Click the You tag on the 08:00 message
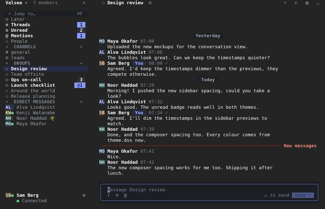This screenshot has height=209, width=325. pyautogui.click(x=139, y=63)
